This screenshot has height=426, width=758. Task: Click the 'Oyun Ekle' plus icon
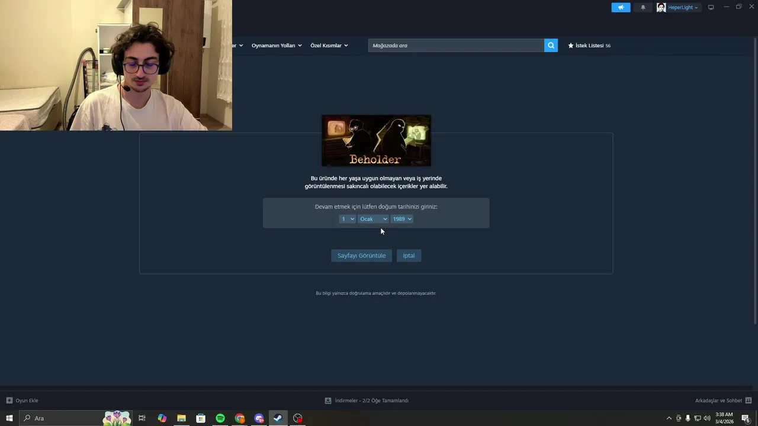click(x=9, y=401)
